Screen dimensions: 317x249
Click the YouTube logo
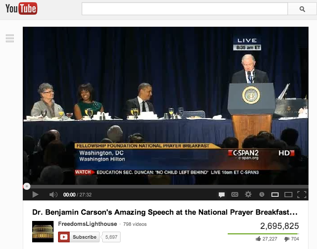point(21,8)
